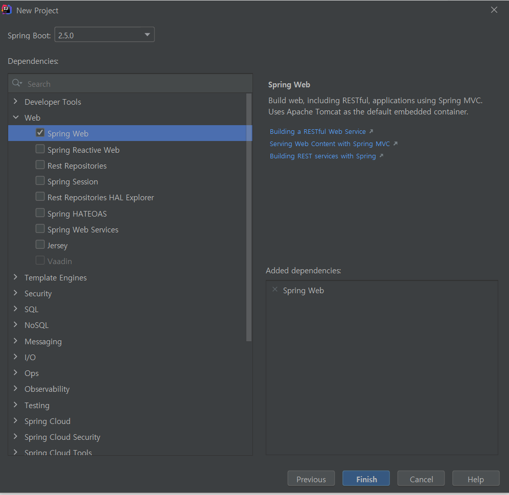Select the Spring HATEOAS row label
The image size is (509, 495).
pyautogui.click(x=77, y=214)
